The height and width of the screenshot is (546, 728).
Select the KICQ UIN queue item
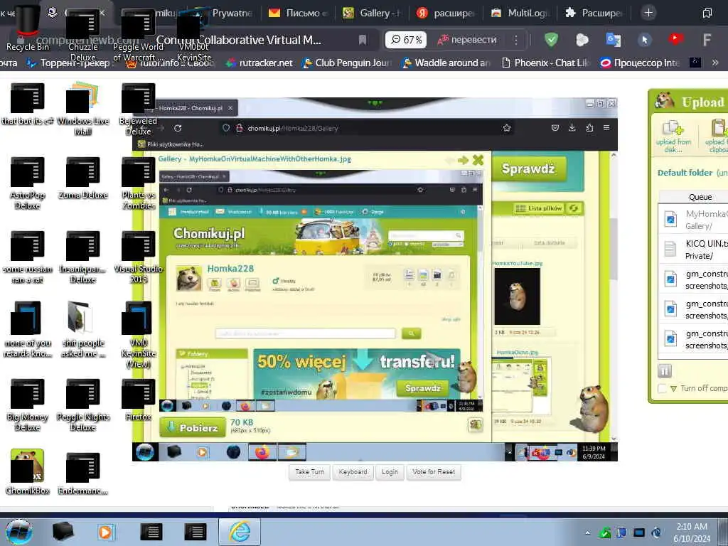point(694,250)
